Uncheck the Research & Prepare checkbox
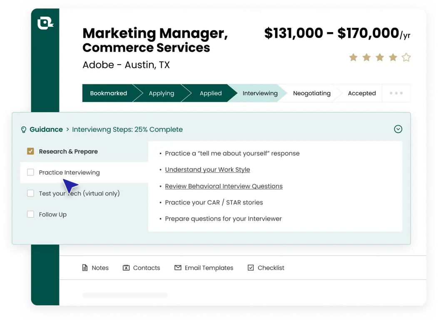Viewport: 438px width, 320px height. (30, 151)
